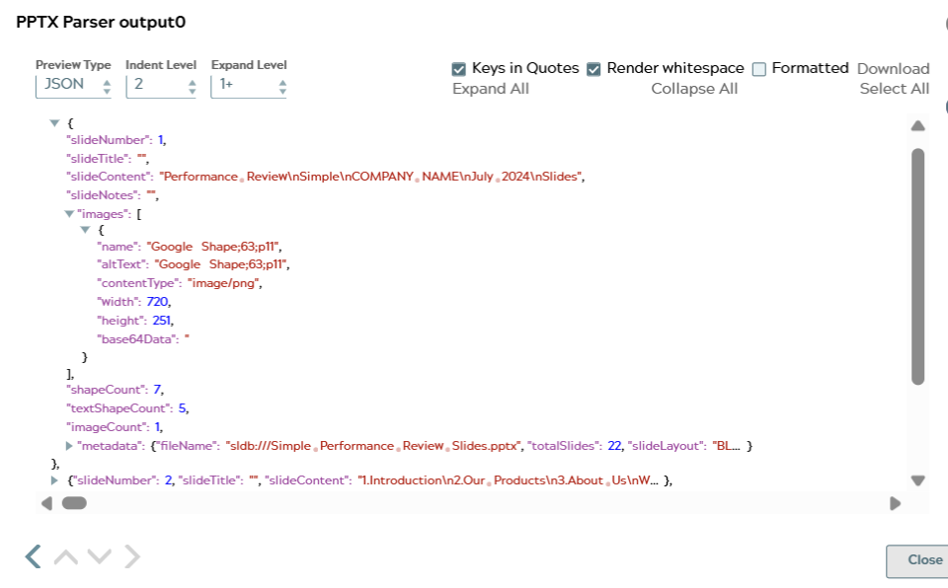Go to previous output with left chevron

(34, 556)
